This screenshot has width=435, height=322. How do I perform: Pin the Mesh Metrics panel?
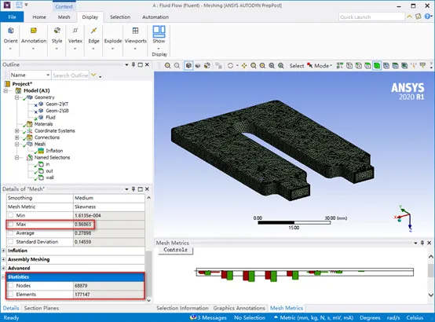click(422, 243)
